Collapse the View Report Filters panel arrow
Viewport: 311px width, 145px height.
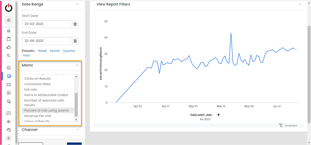tap(300, 4)
